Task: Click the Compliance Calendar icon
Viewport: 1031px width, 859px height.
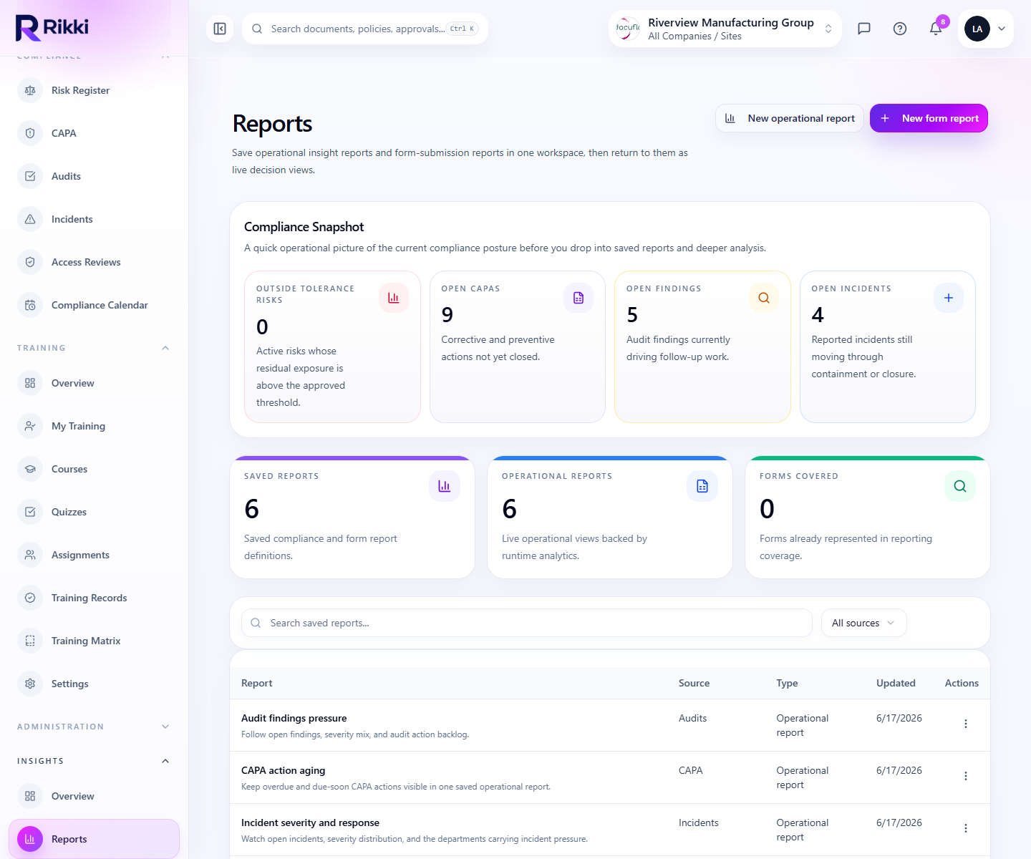Action: [x=30, y=305]
